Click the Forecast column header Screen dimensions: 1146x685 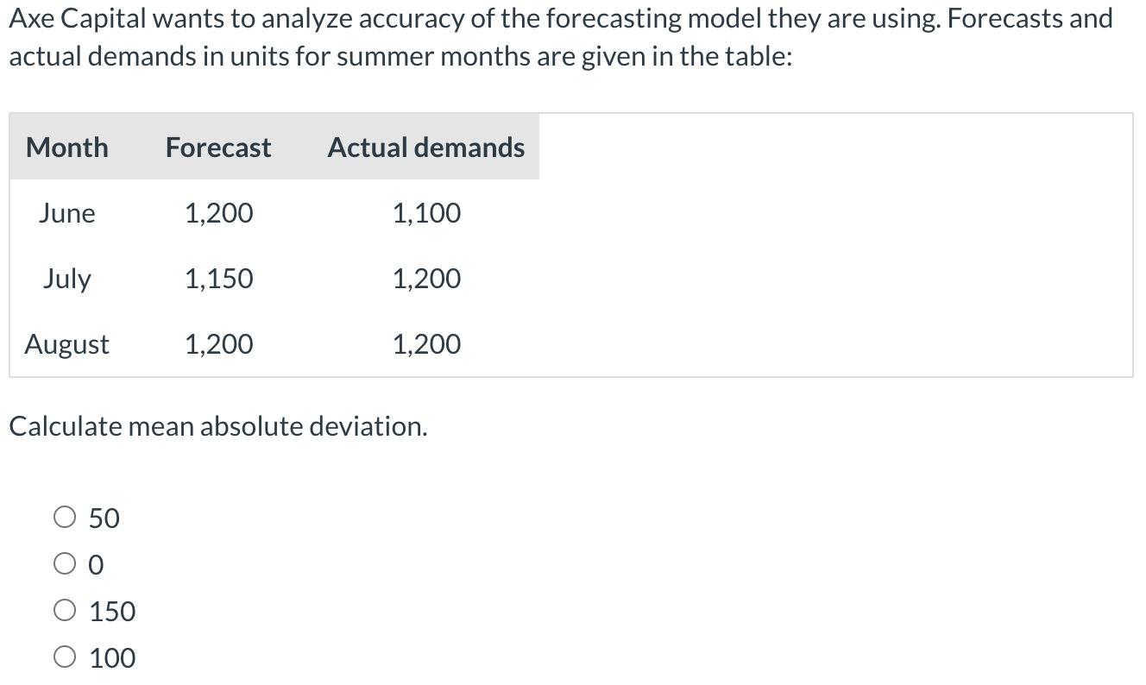(217, 148)
